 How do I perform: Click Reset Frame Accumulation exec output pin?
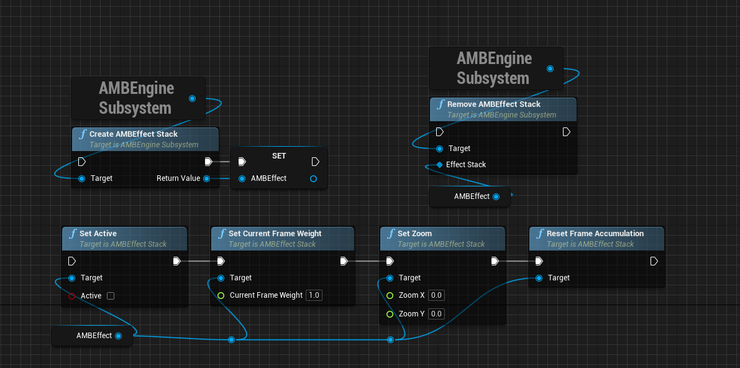[x=654, y=261]
